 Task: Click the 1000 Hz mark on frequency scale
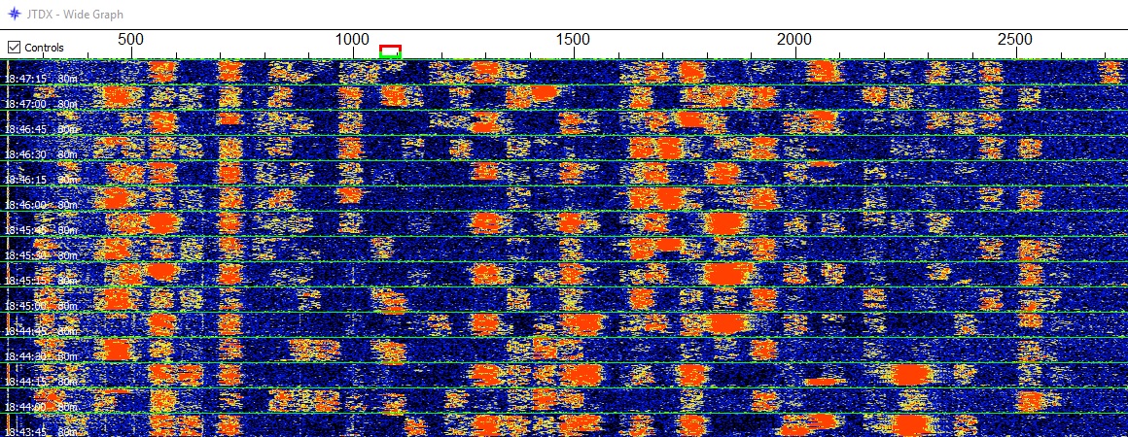pos(351,39)
